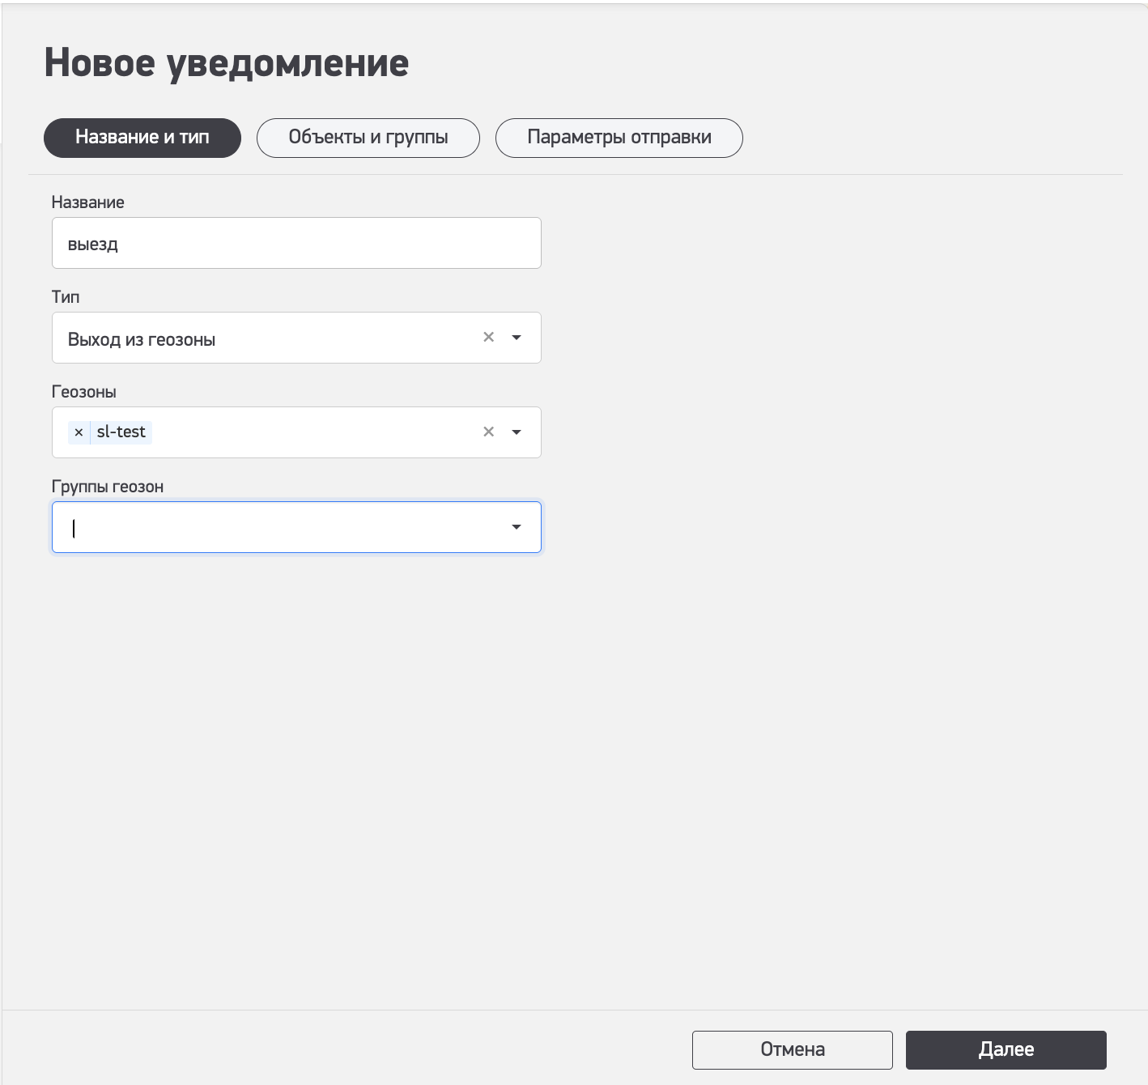1148x1085 pixels.
Task: Click the Геозоны field label
Action: tap(83, 392)
